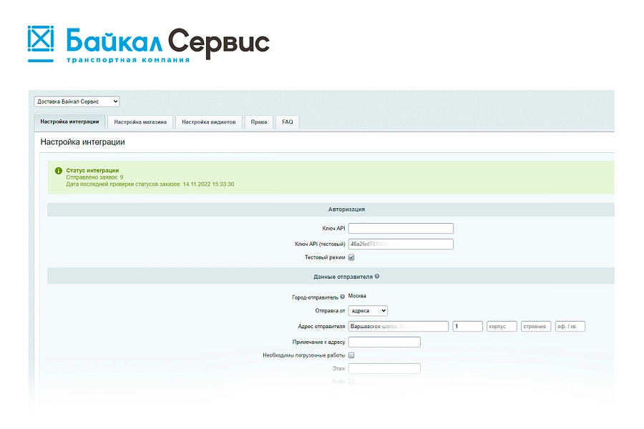Toggle the faded Лифт checkbox
Screen dimensions: 644x429
click(351, 381)
